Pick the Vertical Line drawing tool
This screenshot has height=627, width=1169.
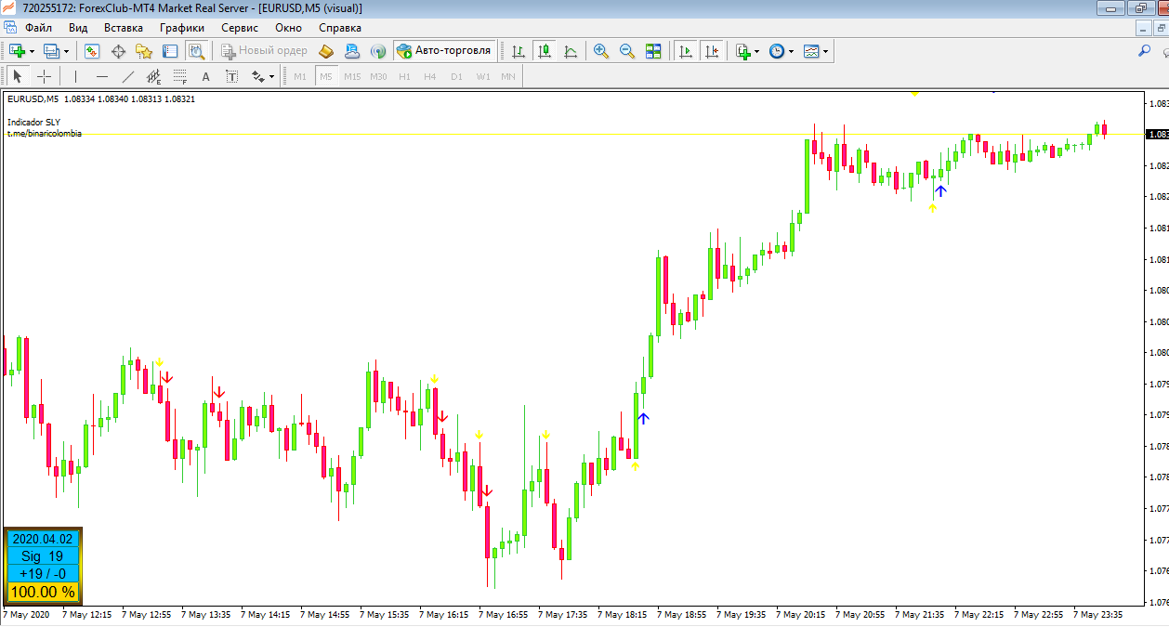point(76,76)
